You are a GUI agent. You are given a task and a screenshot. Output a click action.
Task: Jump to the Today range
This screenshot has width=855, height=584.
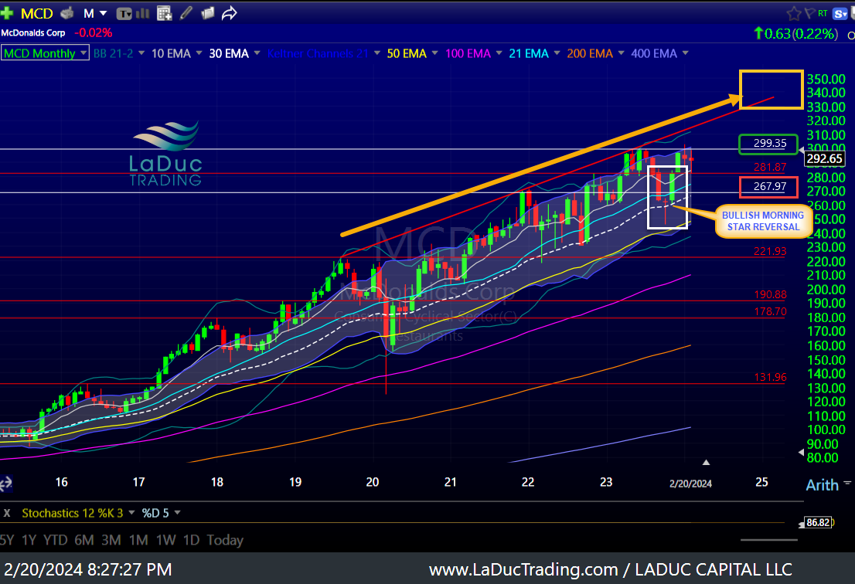pos(225,540)
